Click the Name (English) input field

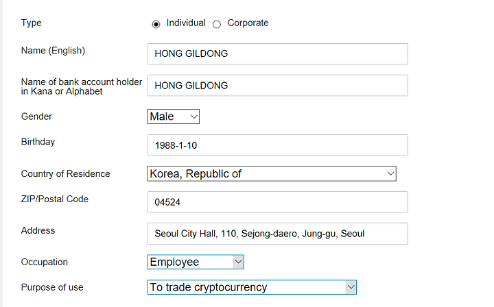277,54
